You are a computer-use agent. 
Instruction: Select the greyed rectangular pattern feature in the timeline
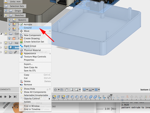coord(123,97)
